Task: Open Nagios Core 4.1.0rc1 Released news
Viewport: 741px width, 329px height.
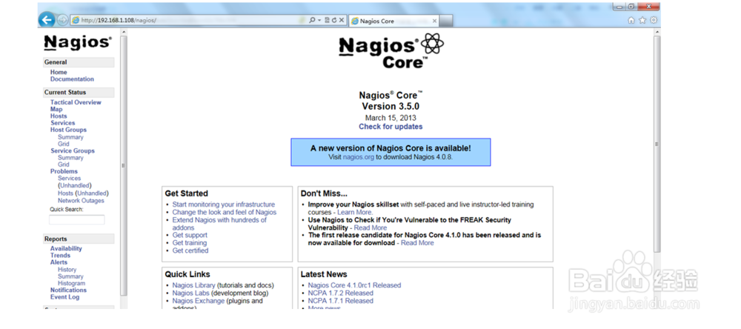Action: point(354,285)
